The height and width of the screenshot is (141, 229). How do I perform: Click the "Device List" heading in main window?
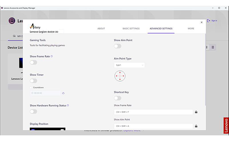point(15,48)
